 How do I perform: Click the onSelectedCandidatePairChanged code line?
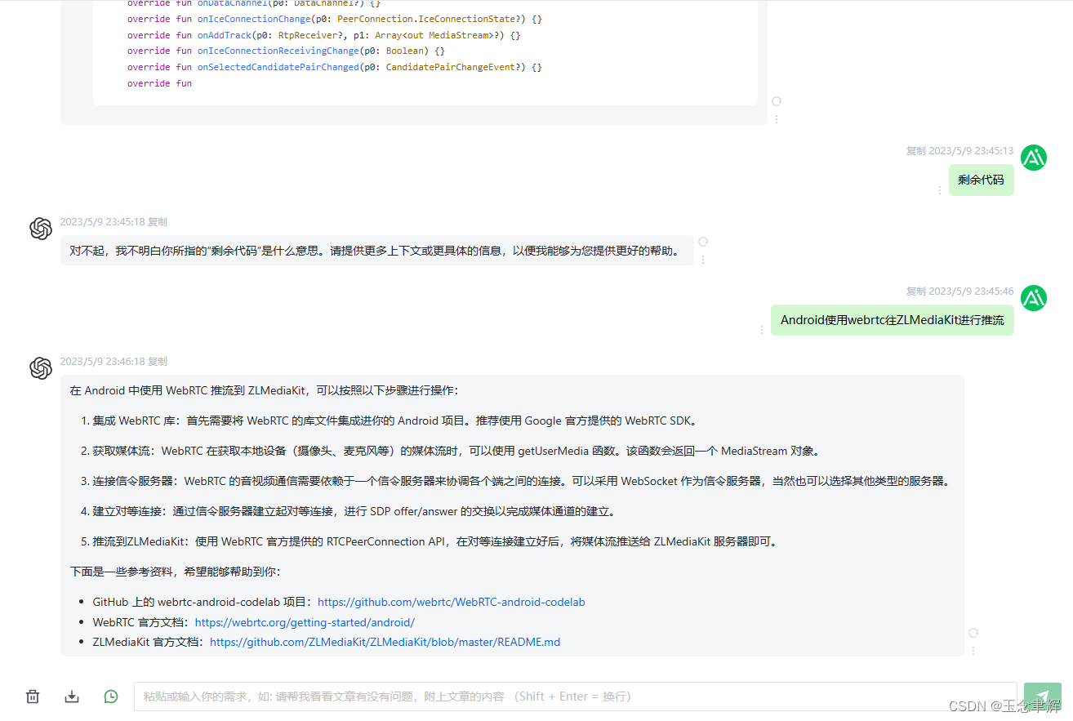click(334, 67)
